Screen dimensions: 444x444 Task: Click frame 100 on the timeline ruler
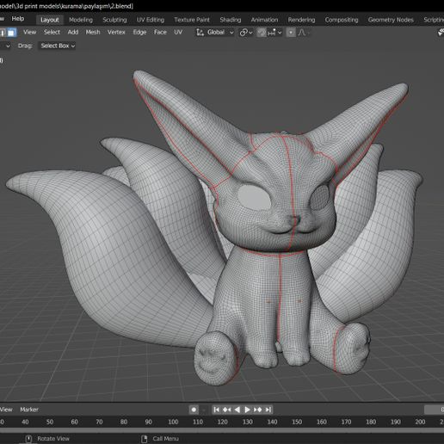pyautogui.click(x=173, y=422)
